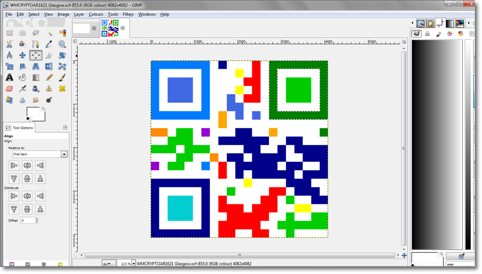Select the Dodge/Burn tool
Viewport: 482px width, 274px height.
coord(49,100)
